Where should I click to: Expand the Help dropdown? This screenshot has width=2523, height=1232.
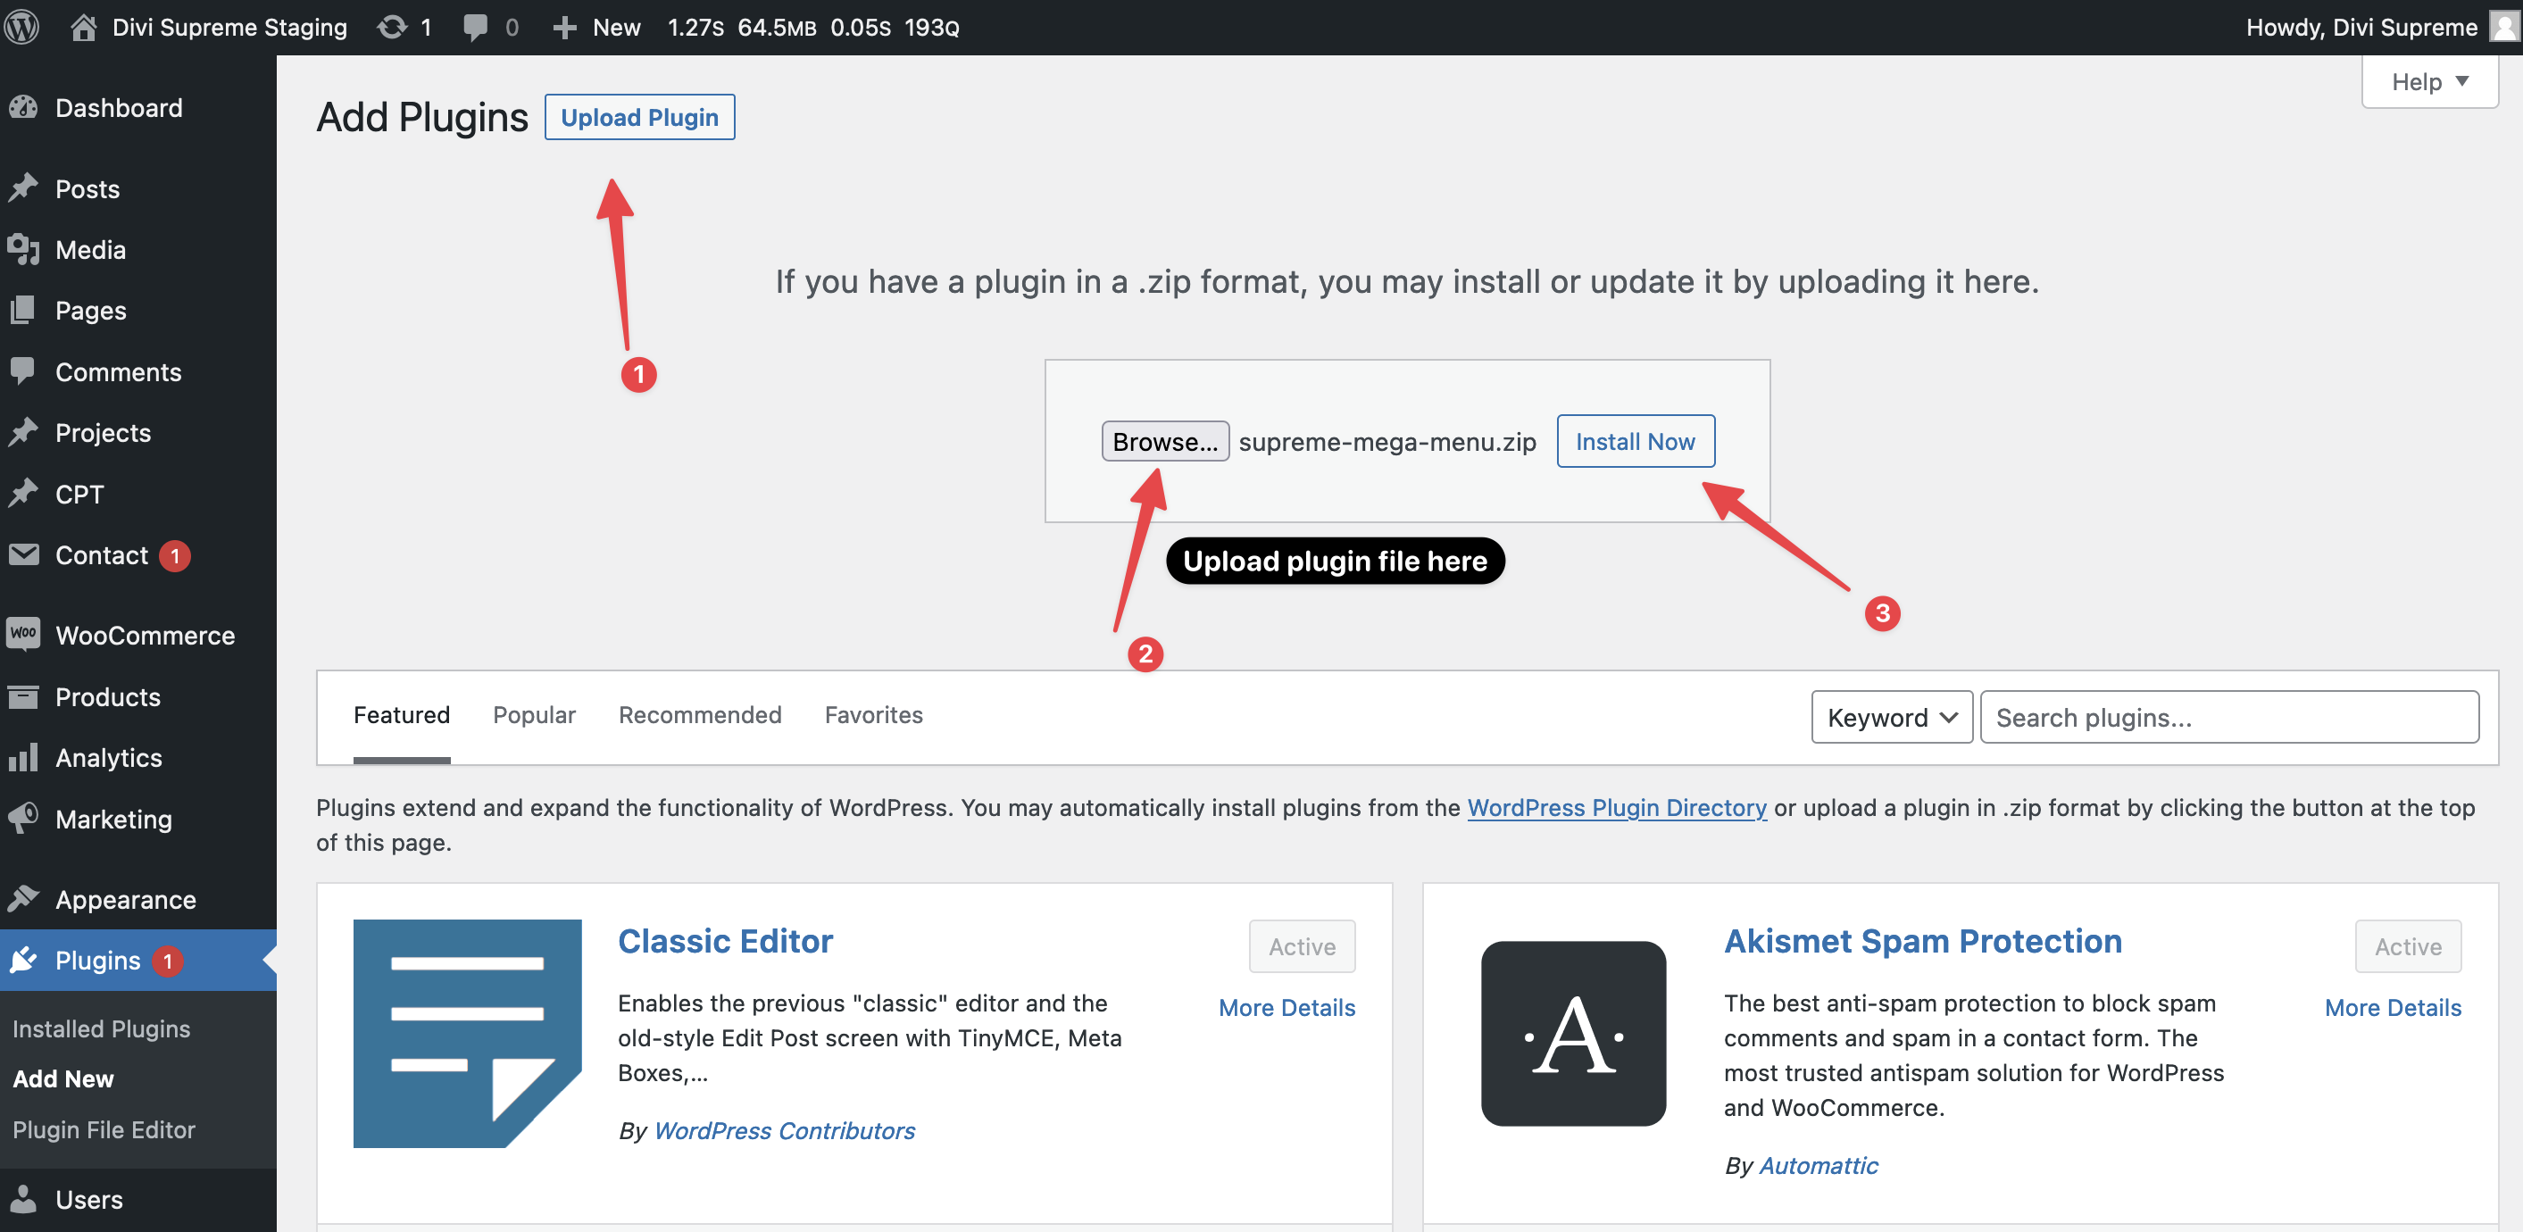point(2429,82)
